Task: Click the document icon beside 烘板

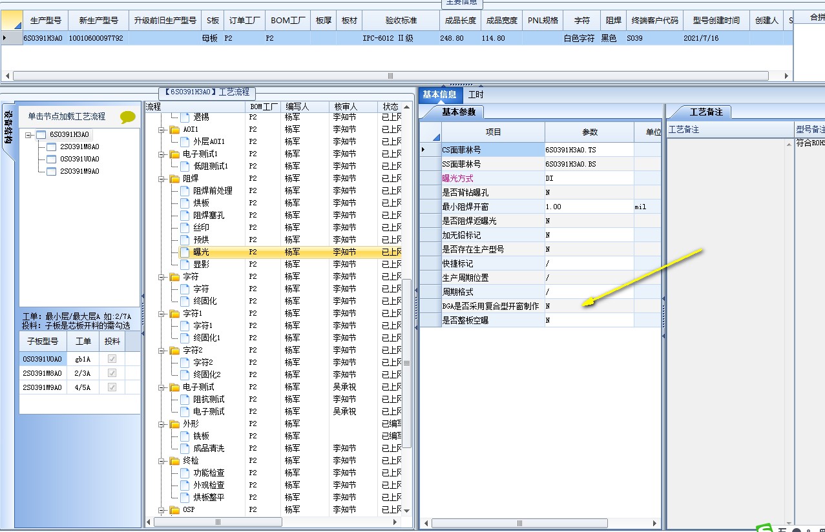Action: click(185, 203)
